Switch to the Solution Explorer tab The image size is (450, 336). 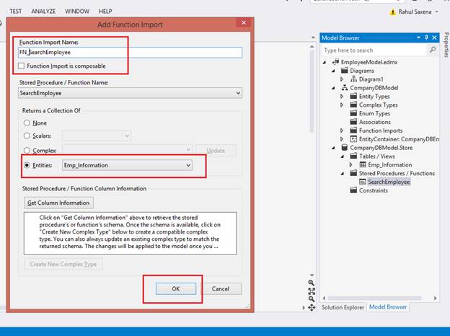click(x=343, y=307)
